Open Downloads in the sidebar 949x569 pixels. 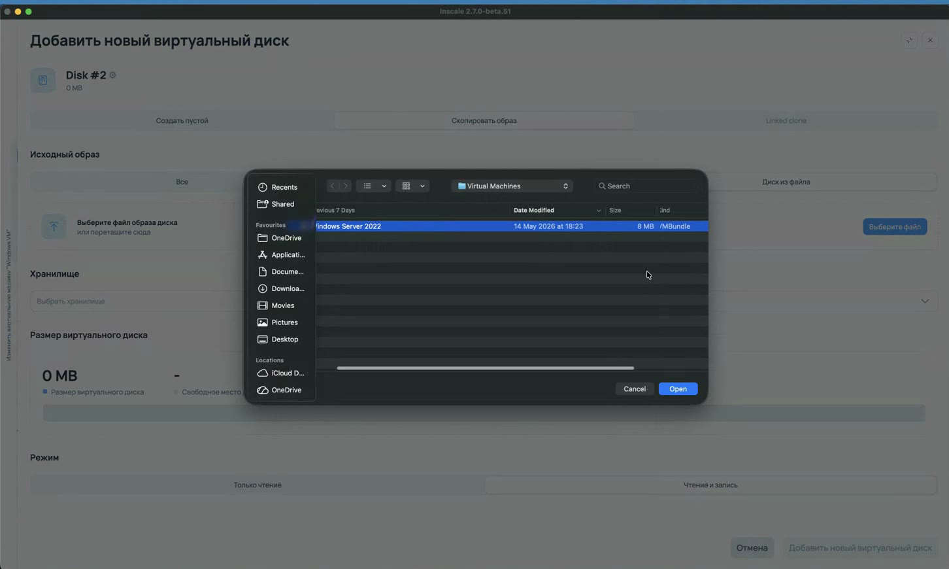coord(281,289)
